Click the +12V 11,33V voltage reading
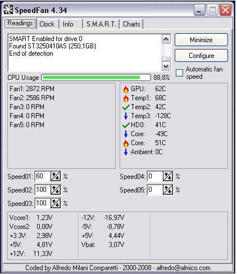The width and height of the screenshot is (237, 274). tap(31, 254)
